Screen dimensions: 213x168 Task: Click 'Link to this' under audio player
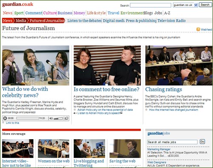click(12, 123)
